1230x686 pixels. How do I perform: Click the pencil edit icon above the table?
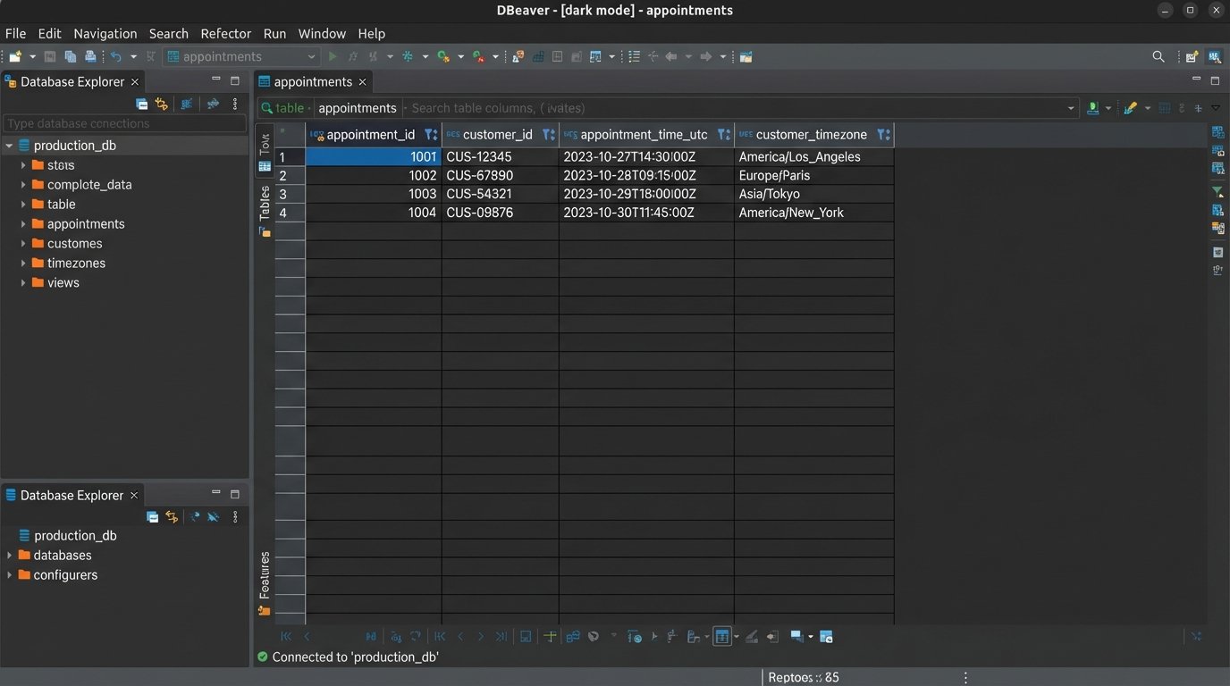[1130, 108]
